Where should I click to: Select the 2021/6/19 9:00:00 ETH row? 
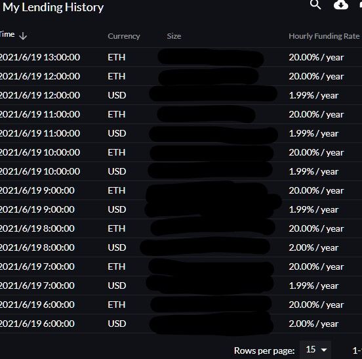pyautogui.click(x=181, y=190)
